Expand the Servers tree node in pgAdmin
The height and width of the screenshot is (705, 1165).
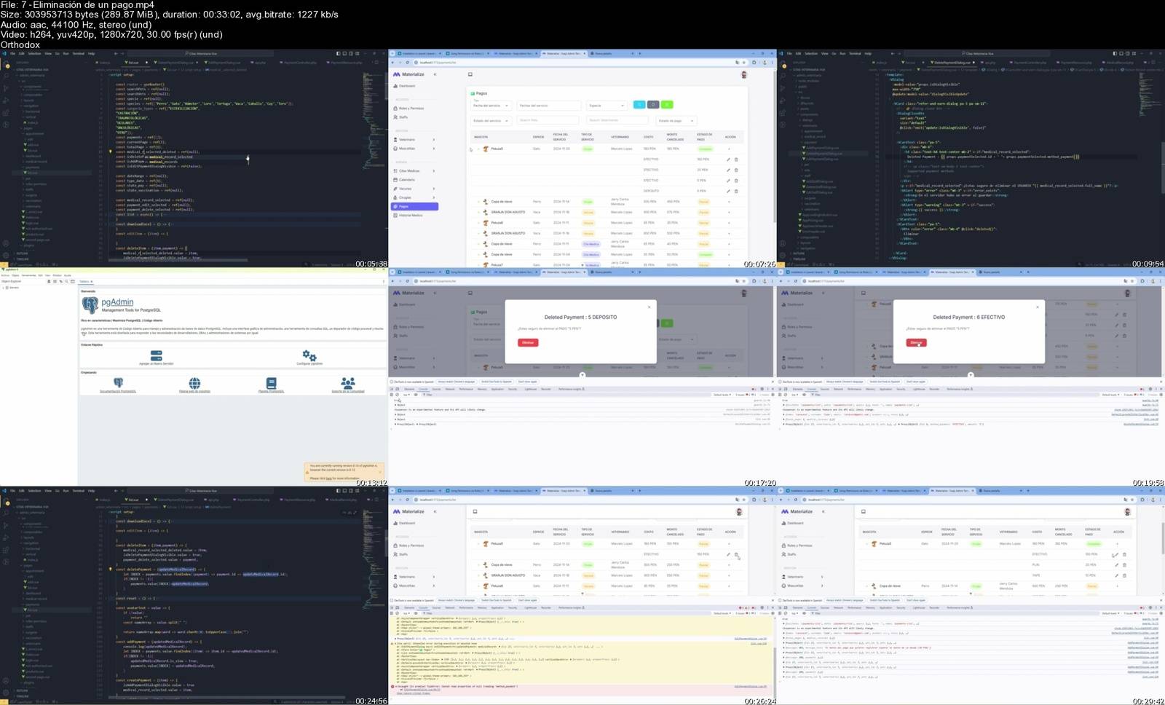pos(4,288)
